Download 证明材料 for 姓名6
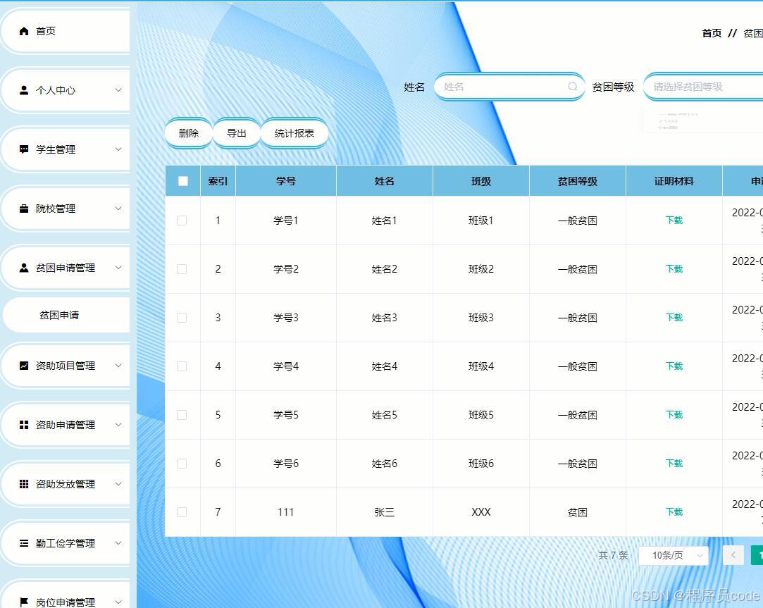 (674, 464)
